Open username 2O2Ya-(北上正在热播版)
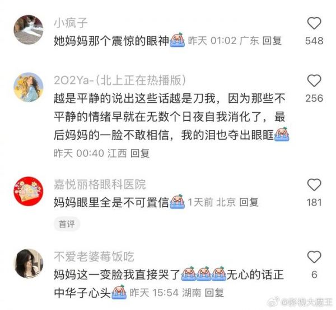Image resolution: width=336 pixels, height=310 pixels. pyautogui.click(x=120, y=80)
